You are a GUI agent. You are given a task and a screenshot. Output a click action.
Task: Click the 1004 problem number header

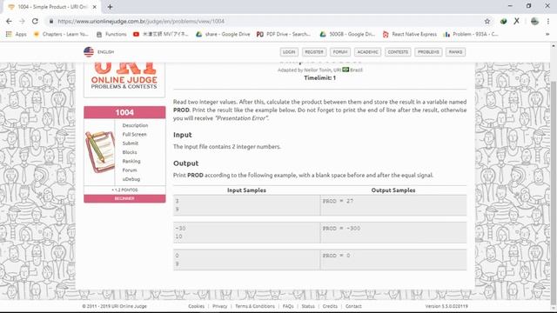tap(124, 112)
